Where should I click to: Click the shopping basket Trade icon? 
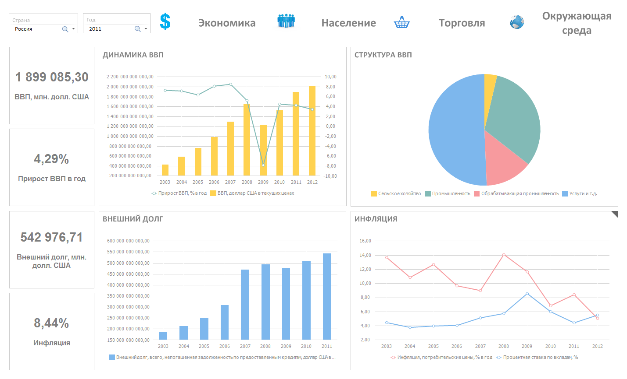click(x=401, y=22)
